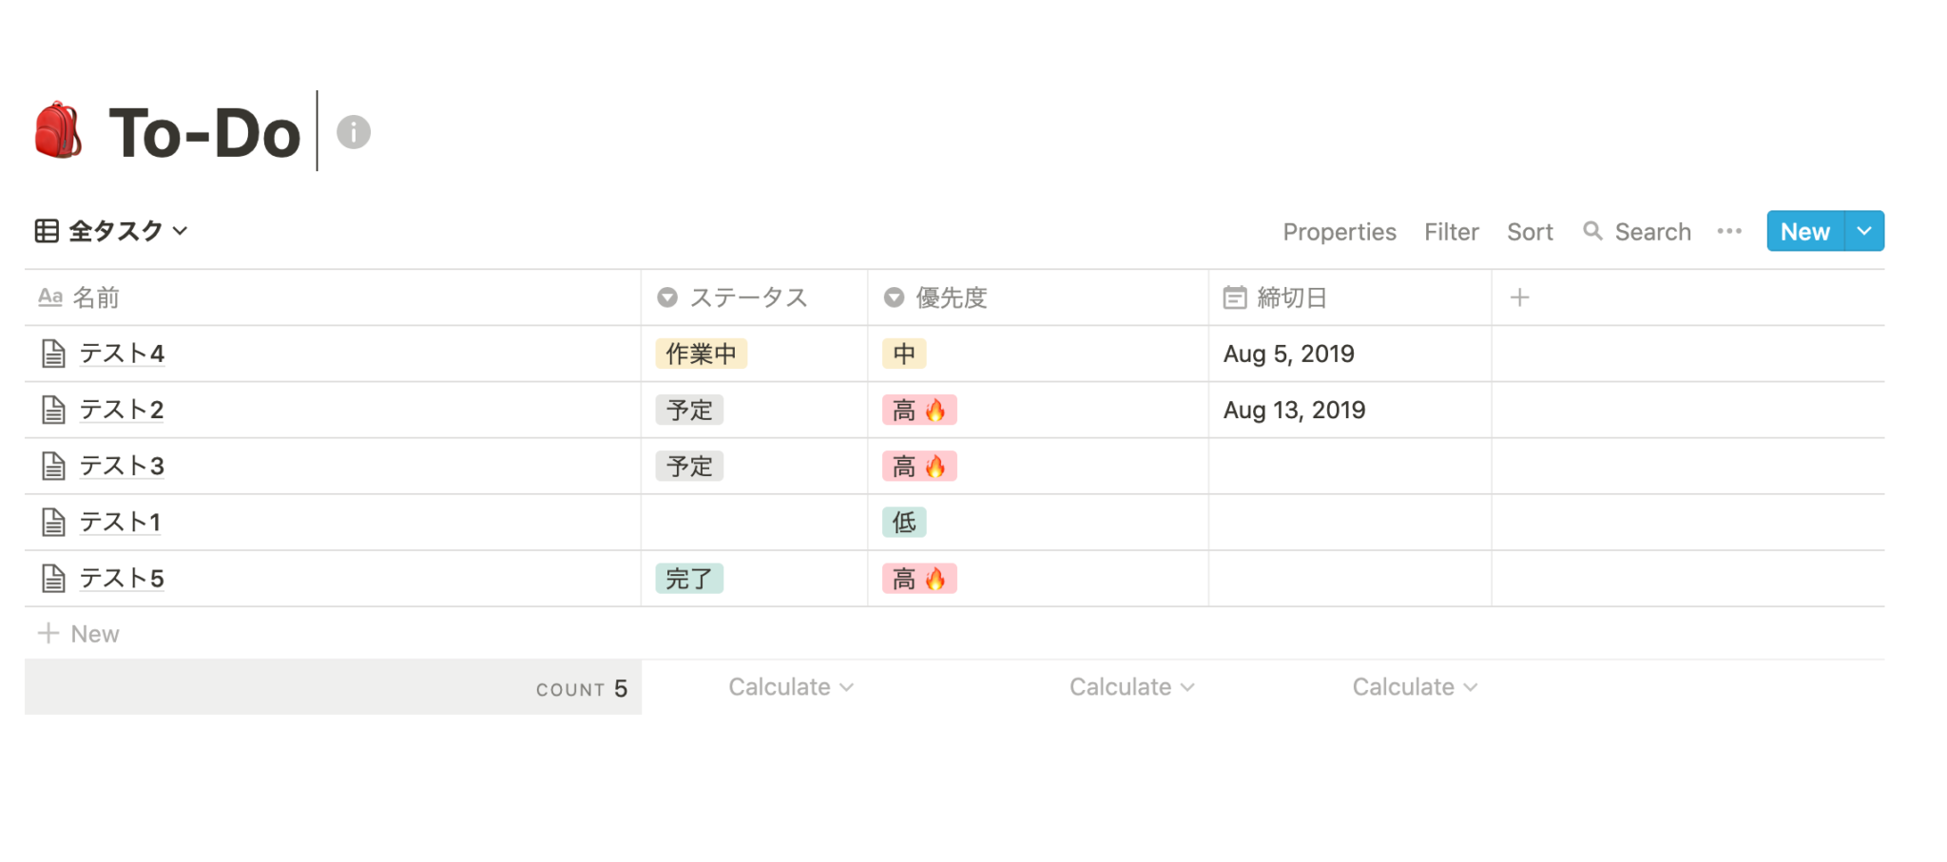Screen dimensions: 1947x862
Task: Click the green 完了 status tag
Action: (688, 578)
